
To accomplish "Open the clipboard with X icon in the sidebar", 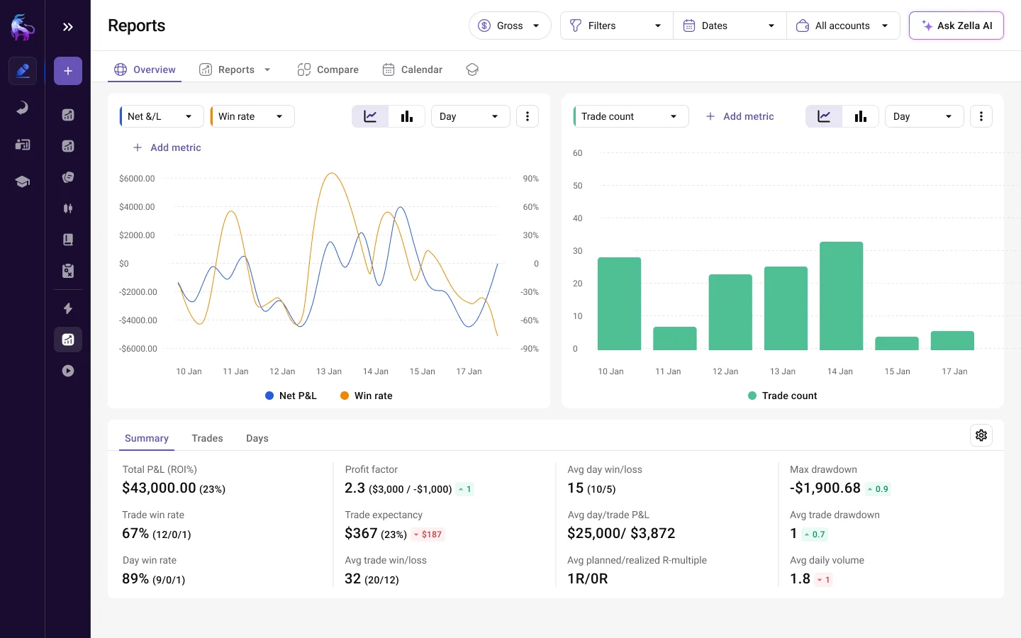I will [68, 271].
